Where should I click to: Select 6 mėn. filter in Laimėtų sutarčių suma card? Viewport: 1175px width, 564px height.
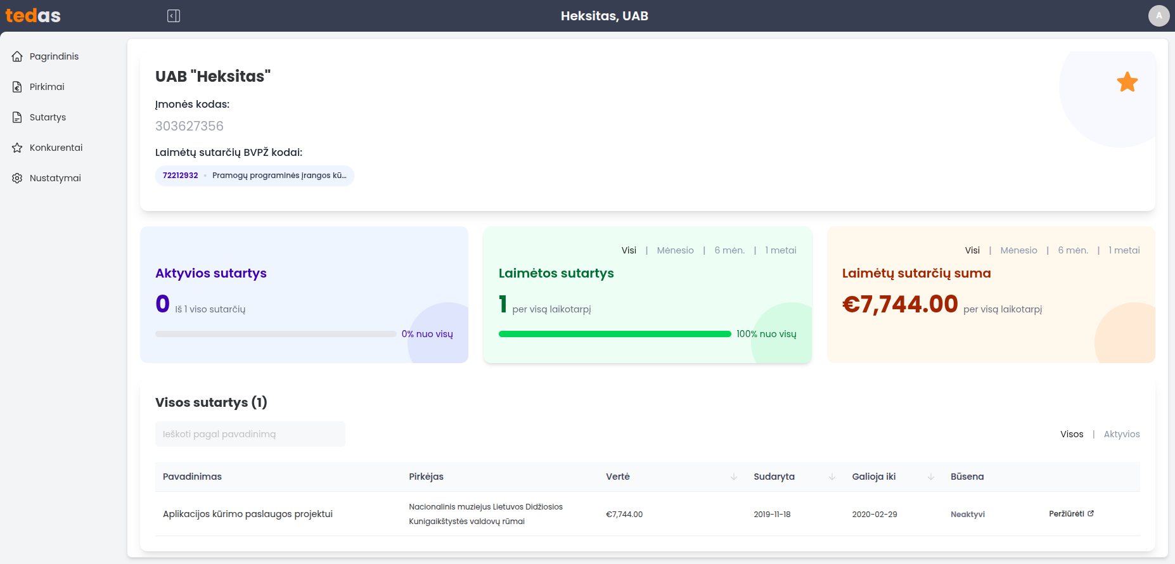tap(1073, 250)
